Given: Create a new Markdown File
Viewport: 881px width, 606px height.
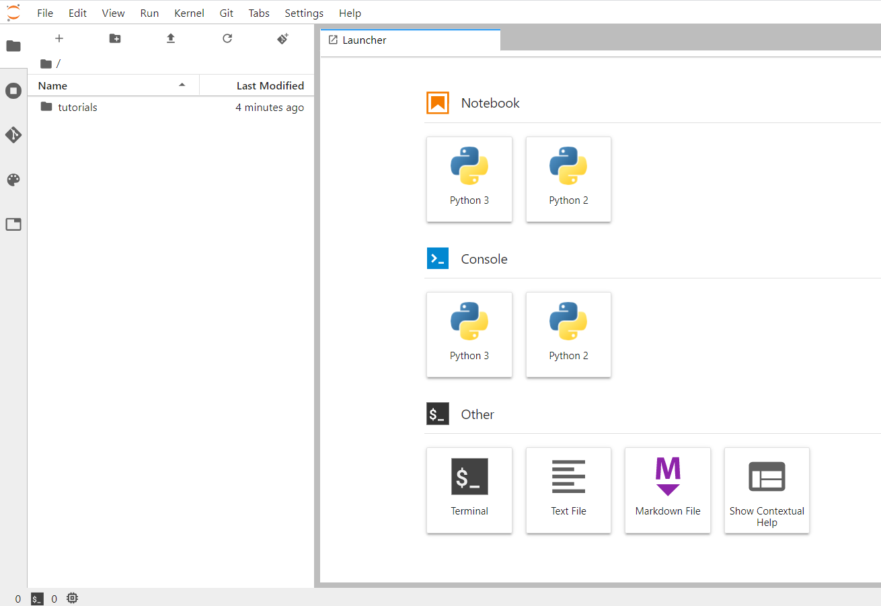Looking at the screenshot, I should [x=667, y=490].
